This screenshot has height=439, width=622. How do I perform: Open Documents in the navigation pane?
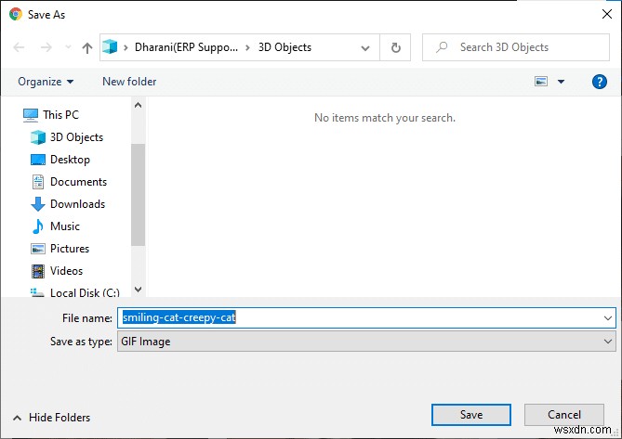click(x=78, y=182)
